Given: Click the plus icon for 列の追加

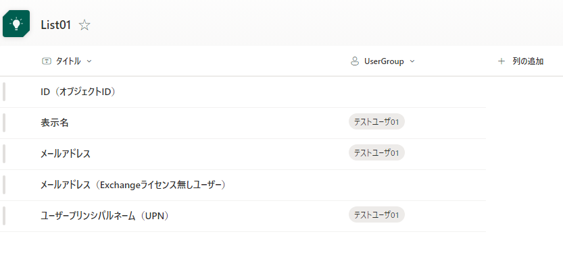Looking at the screenshot, I should (501, 61).
